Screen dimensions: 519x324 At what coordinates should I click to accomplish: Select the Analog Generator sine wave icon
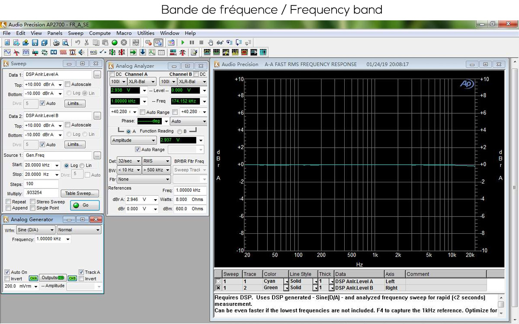(8, 51)
